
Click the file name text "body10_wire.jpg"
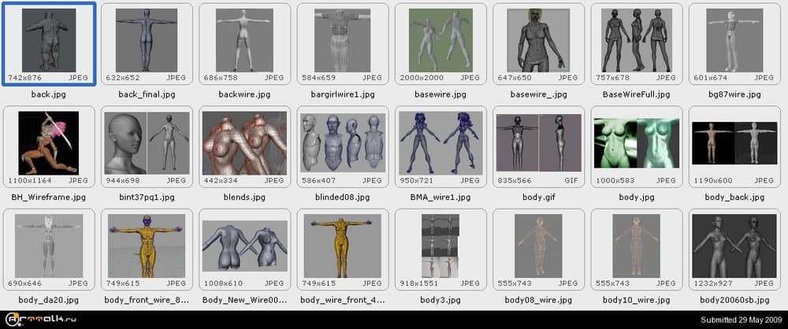tap(637, 301)
